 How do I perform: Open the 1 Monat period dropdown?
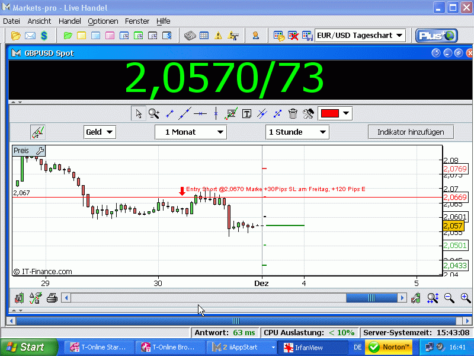191,132
